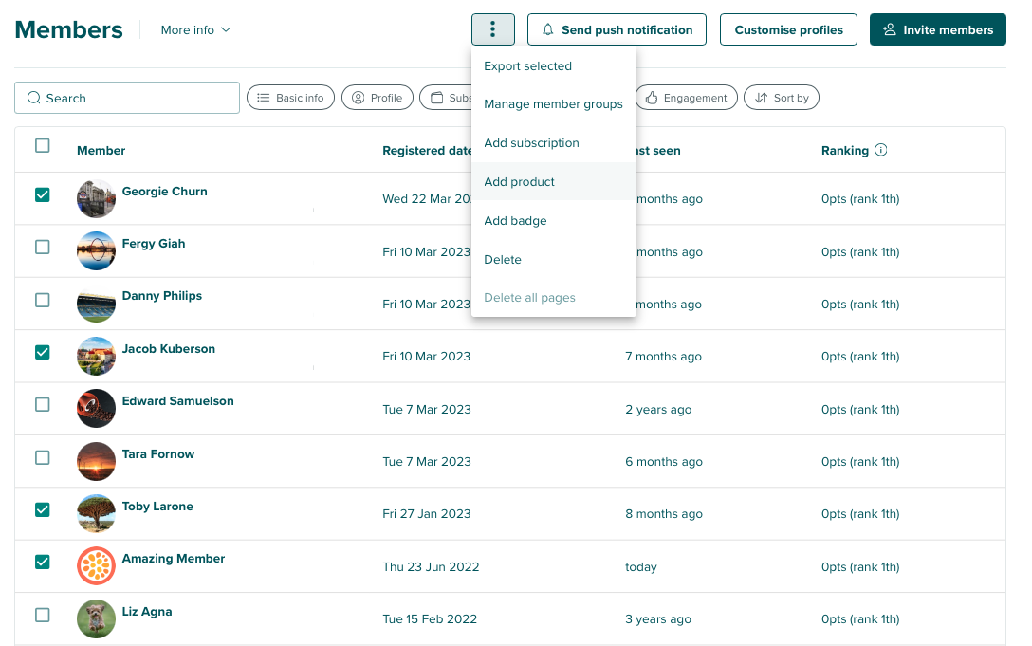This screenshot has height=646, width=1032.
Task: Choose Add product from the menu
Action: click(x=520, y=181)
